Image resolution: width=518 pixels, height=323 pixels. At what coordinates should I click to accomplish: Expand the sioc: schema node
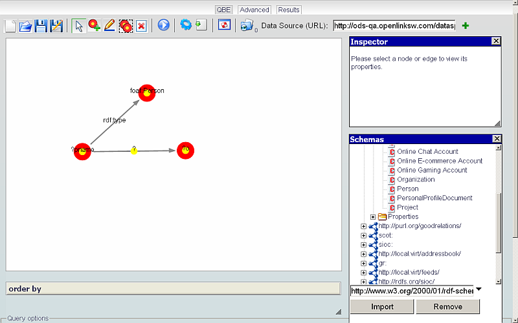tap(363, 245)
